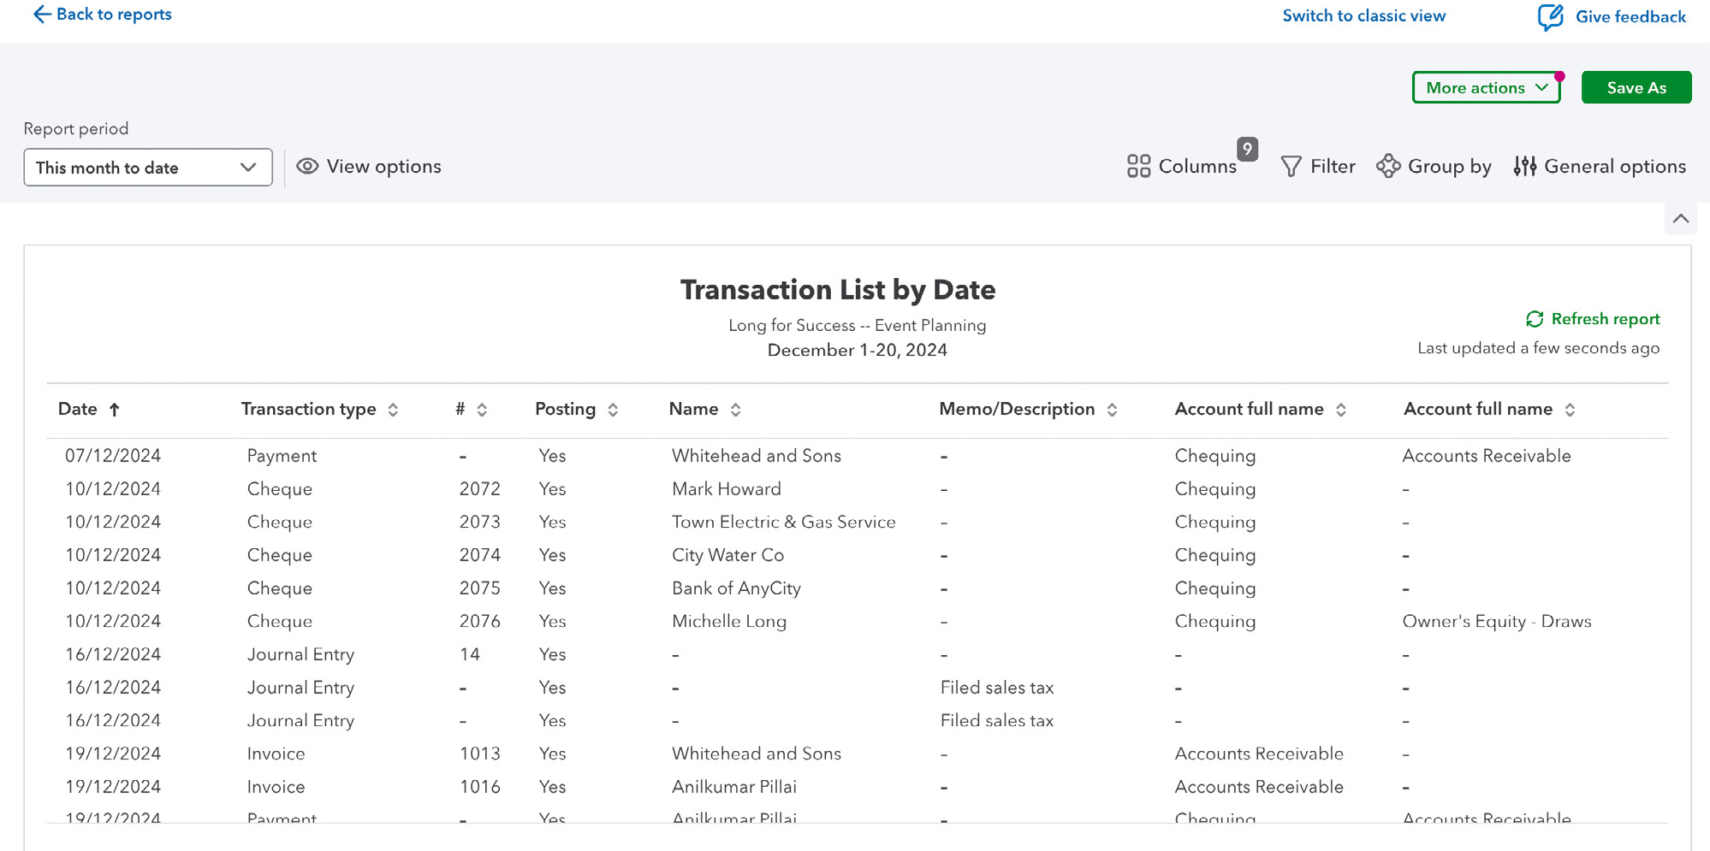Sort by Posting column arrows
The height and width of the screenshot is (851, 1710).
(613, 410)
